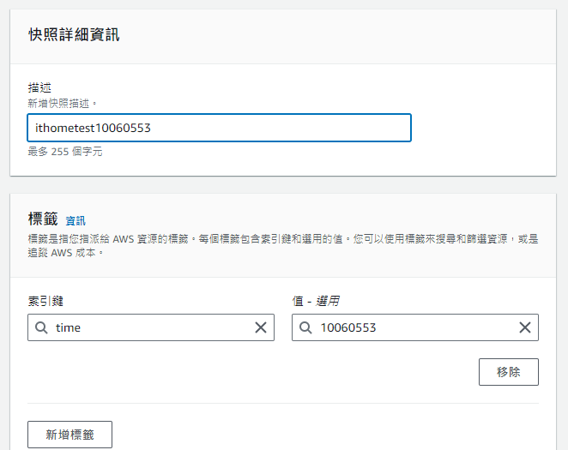Viewport: 568px width, 450px height.
Task: Click into the time tag key field
Action: (151, 327)
